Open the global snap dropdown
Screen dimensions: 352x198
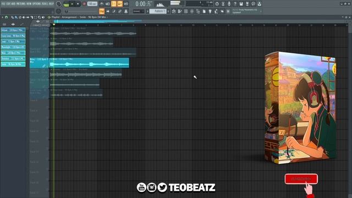click(x=139, y=11)
